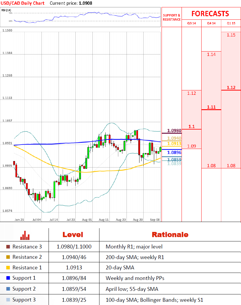The image size is (241, 305).
Task: Click the bold 1.11 median in Q4 14
Action: (211, 107)
